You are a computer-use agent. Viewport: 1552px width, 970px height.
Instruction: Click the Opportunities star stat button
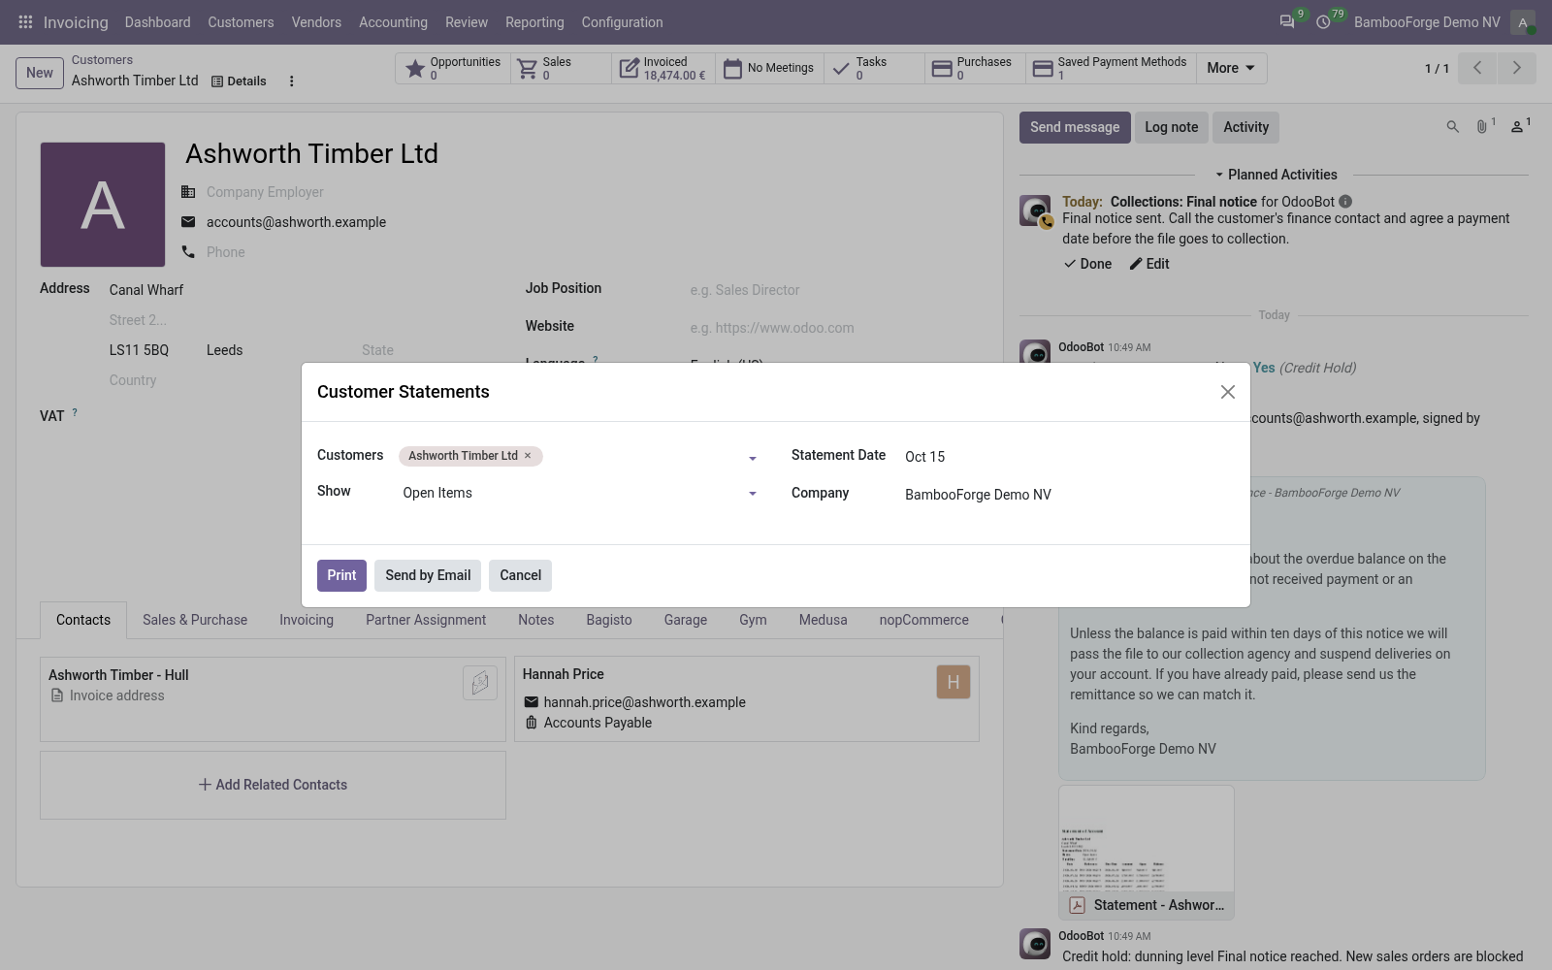(453, 68)
